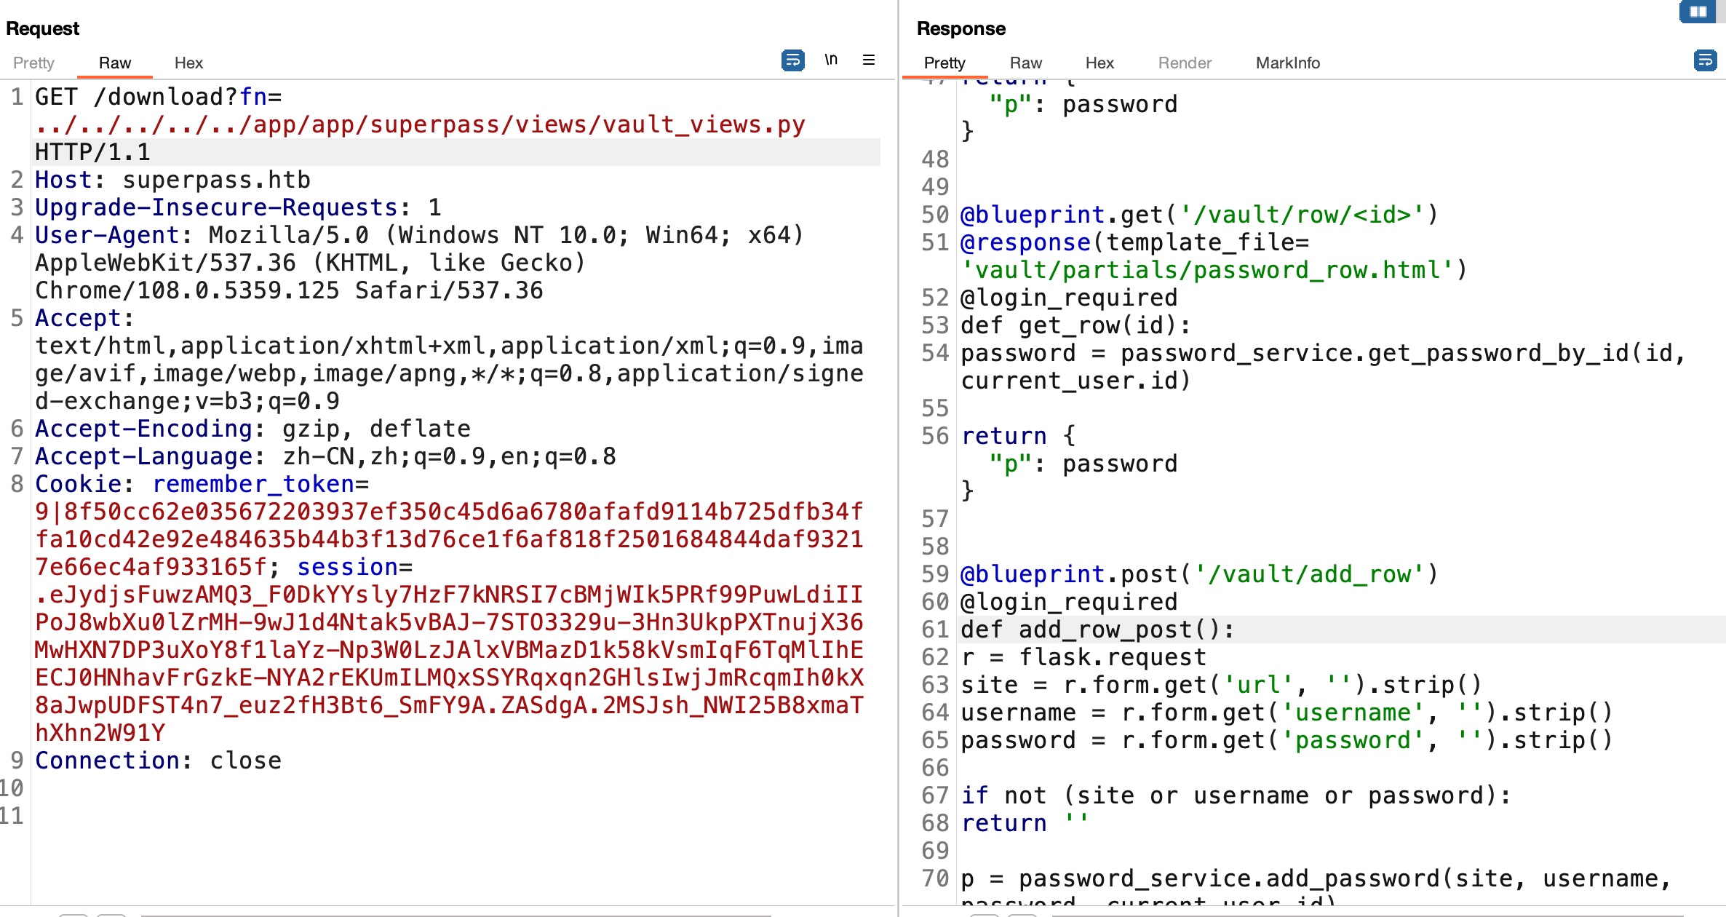Click the side-by-side layout icon
Image resolution: width=1726 pixels, height=917 pixels.
coord(1698,12)
